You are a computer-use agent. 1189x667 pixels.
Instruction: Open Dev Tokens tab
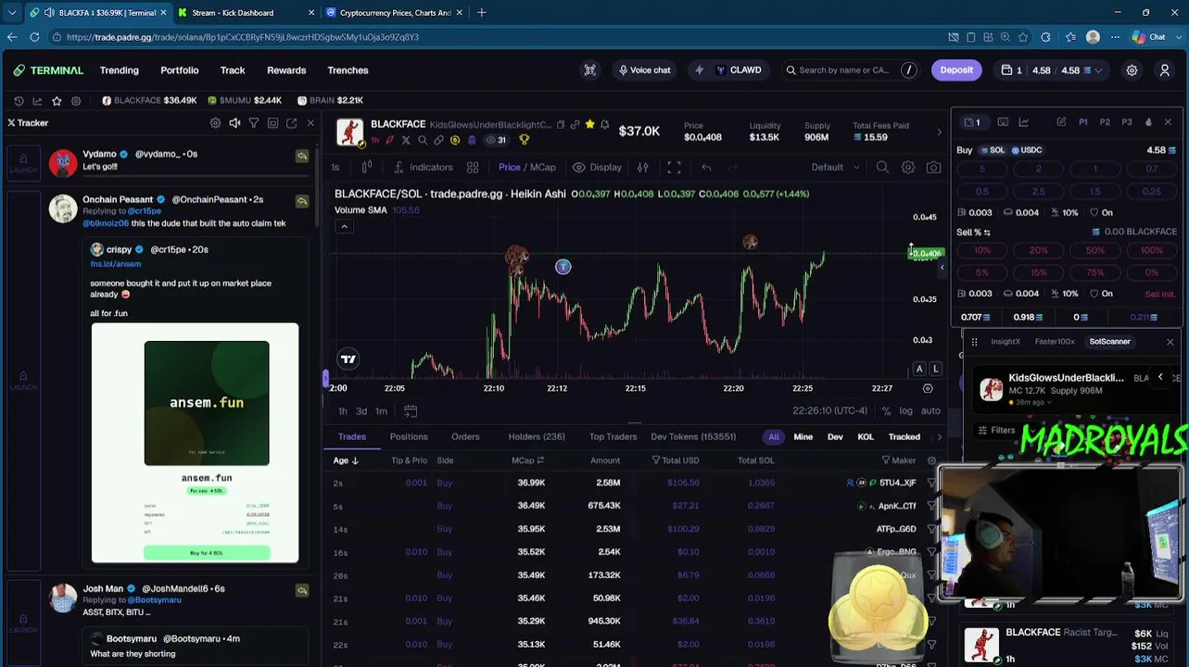693,437
